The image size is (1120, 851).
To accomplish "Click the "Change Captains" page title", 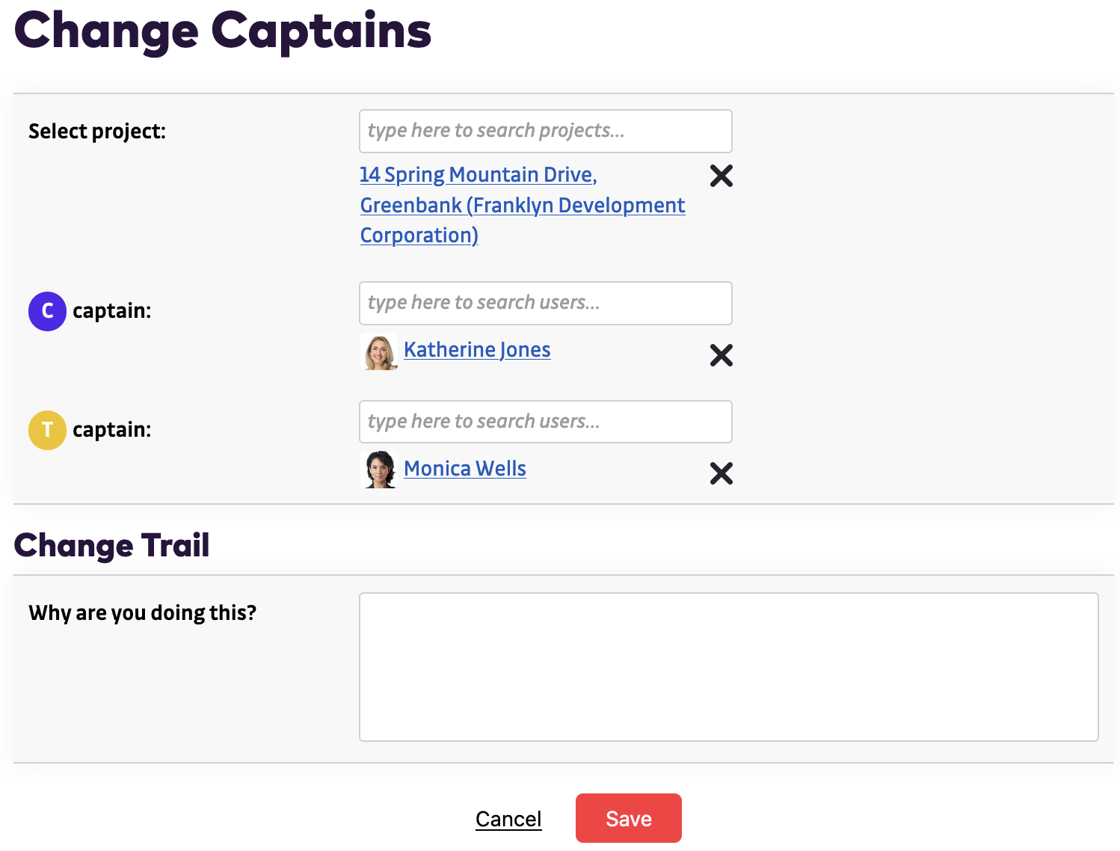I will pos(223,31).
